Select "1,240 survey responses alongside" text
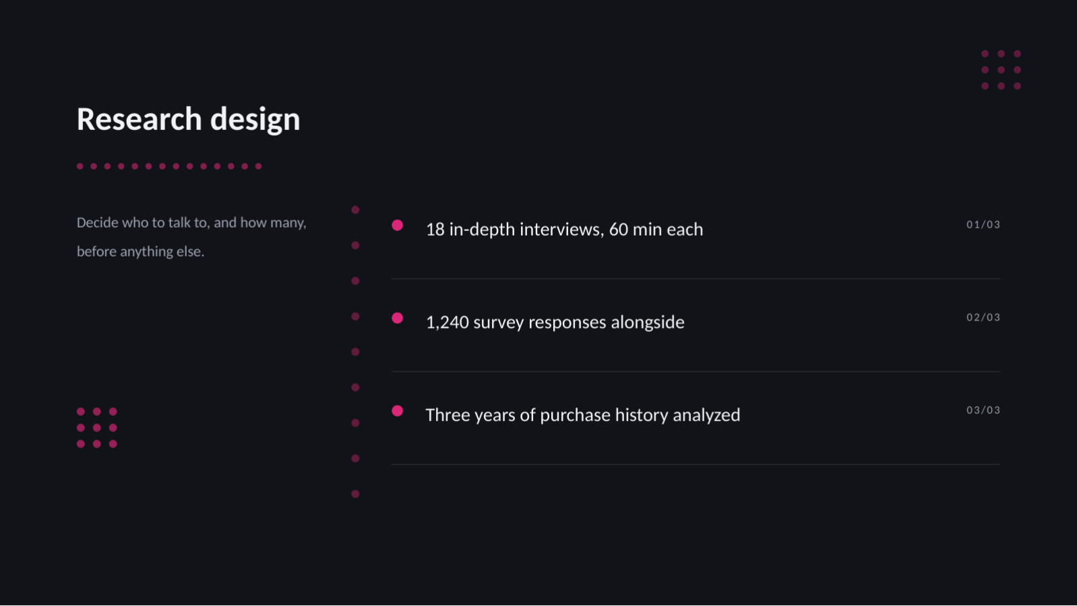The width and height of the screenshot is (1077, 606). coord(555,323)
